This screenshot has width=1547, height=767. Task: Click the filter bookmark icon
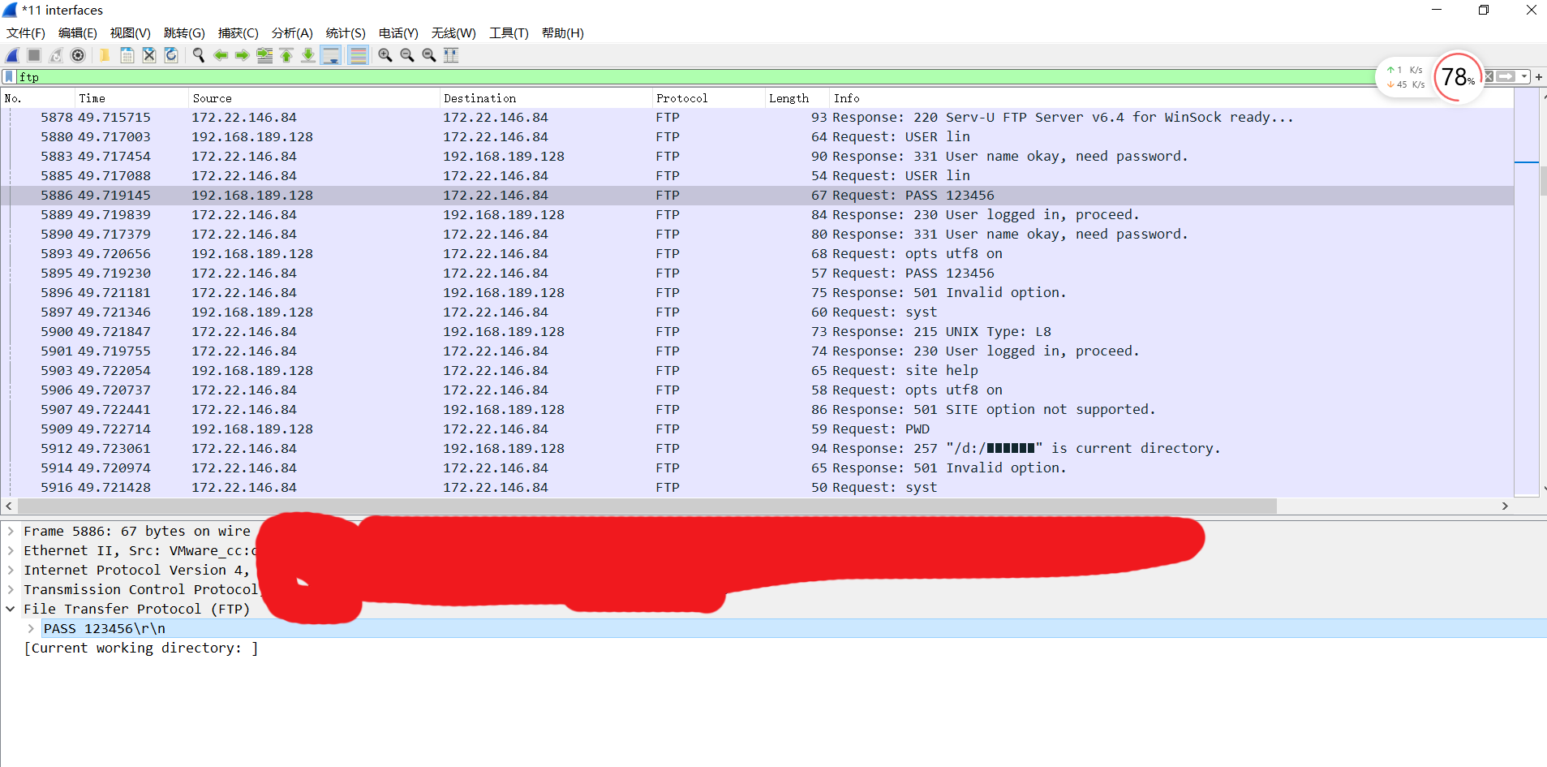8,76
